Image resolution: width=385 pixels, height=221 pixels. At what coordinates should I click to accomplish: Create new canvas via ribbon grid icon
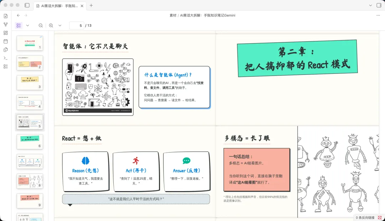pos(6,33)
